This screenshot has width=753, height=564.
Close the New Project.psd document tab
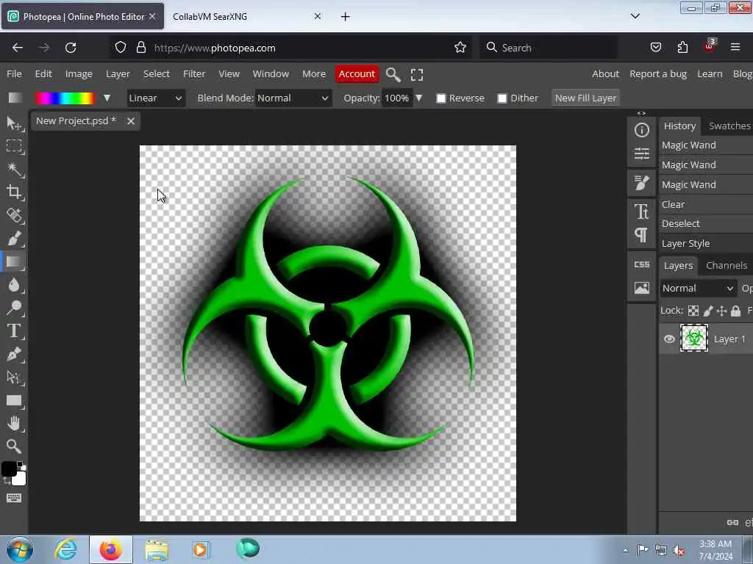[x=131, y=121]
